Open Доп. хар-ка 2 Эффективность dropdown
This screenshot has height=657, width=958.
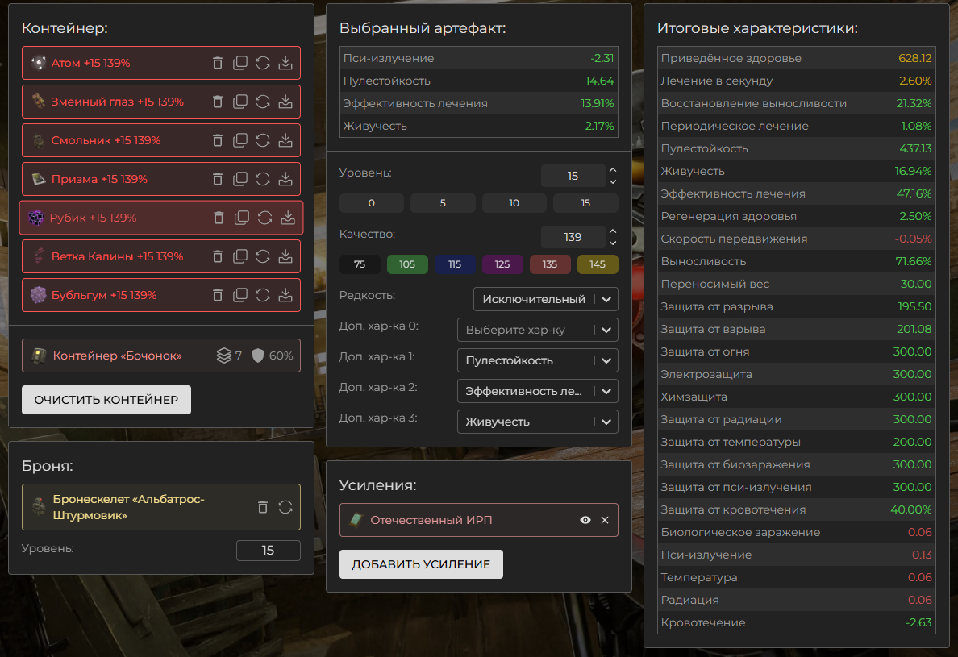click(538, 391)
